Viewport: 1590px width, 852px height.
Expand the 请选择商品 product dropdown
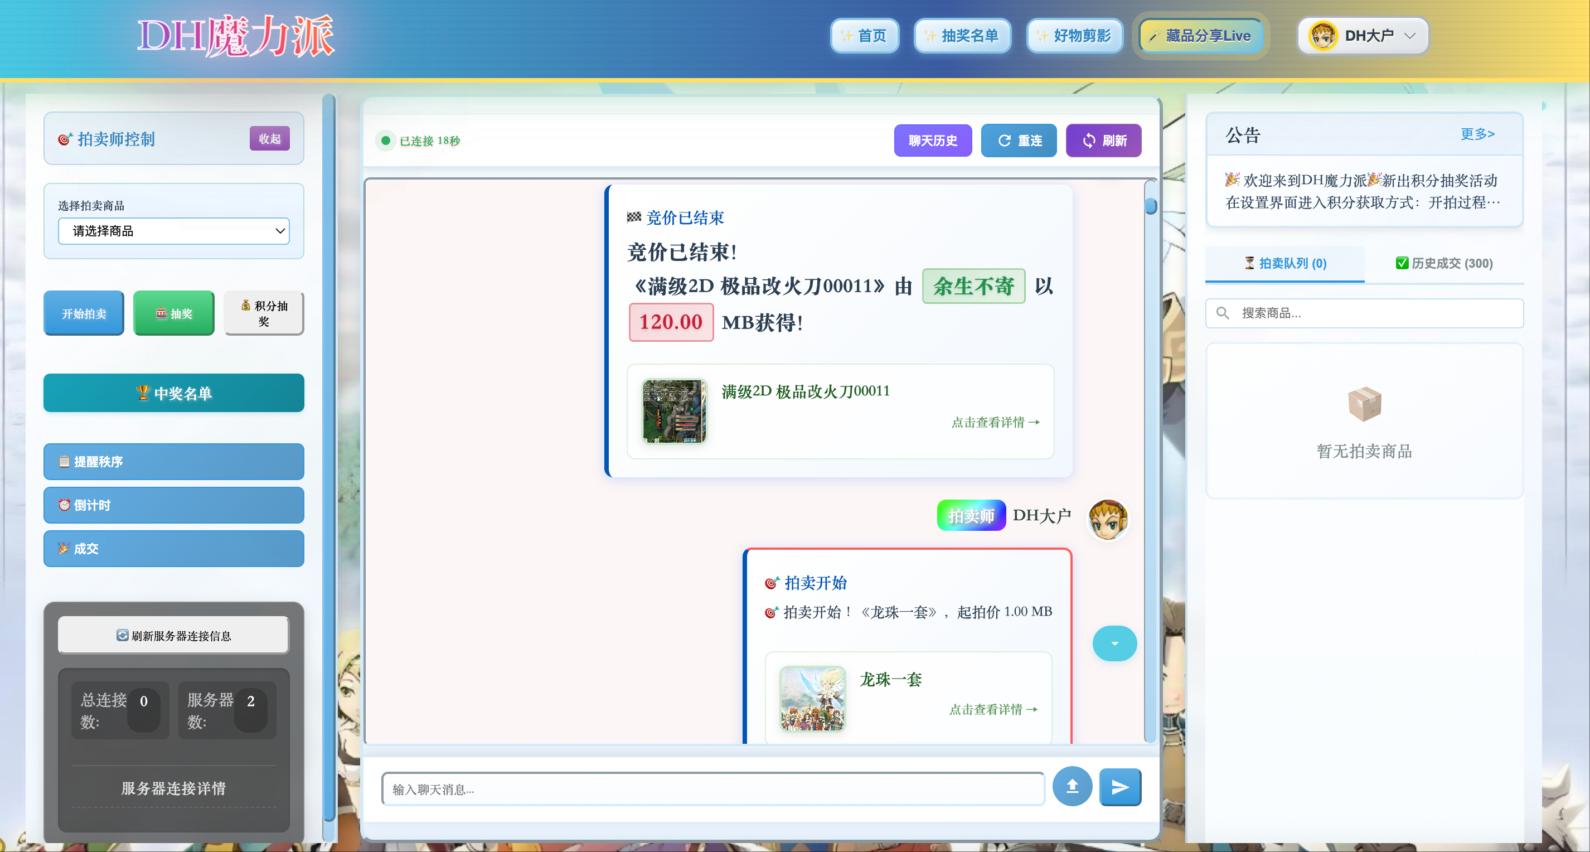(x=173, y=231)
